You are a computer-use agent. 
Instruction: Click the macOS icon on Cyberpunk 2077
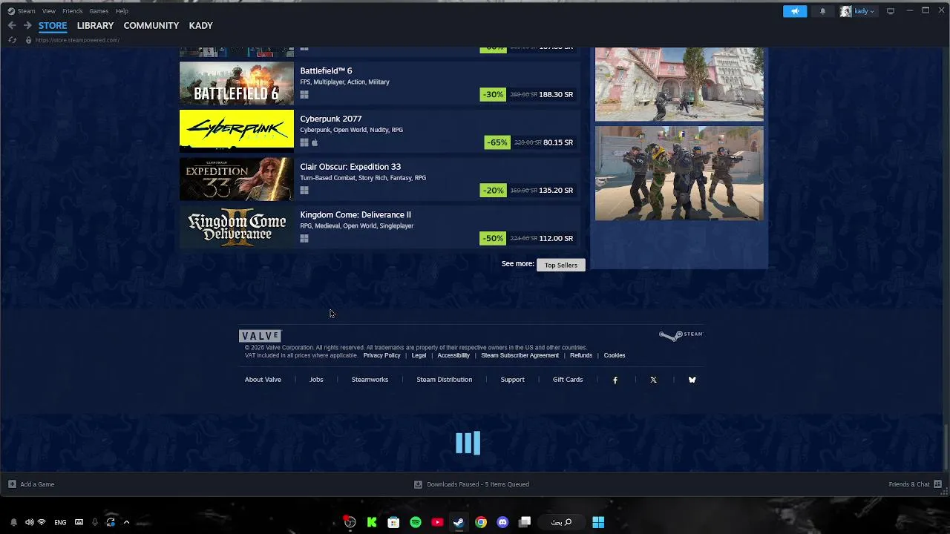tap(315, 142)
